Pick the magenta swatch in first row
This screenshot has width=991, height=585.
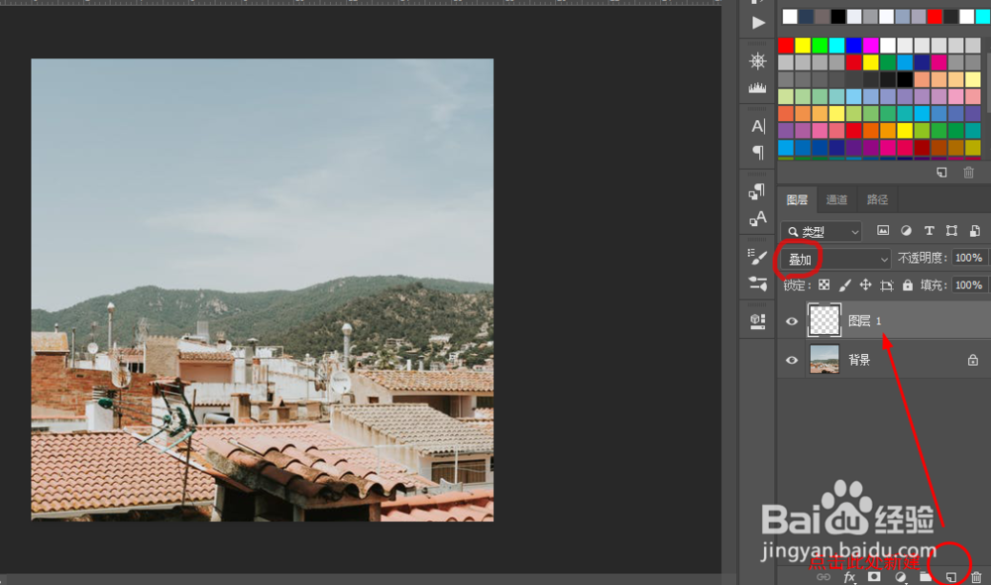click(x=871, y=45)
